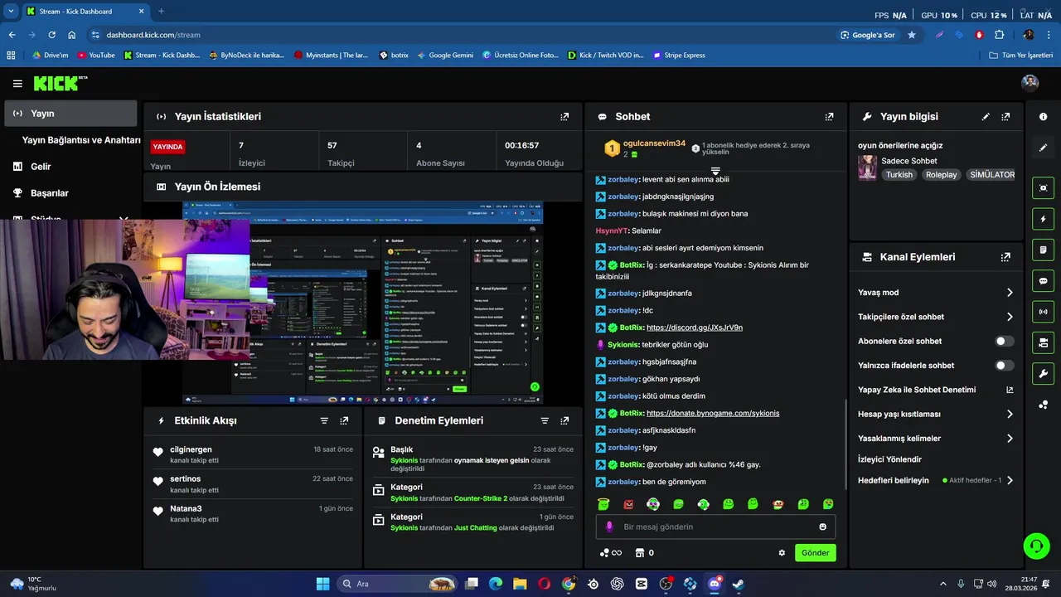This screenshot has width=1061, height=597.
Task: Open Windows Start menu
Action: (x=322, y=584)
